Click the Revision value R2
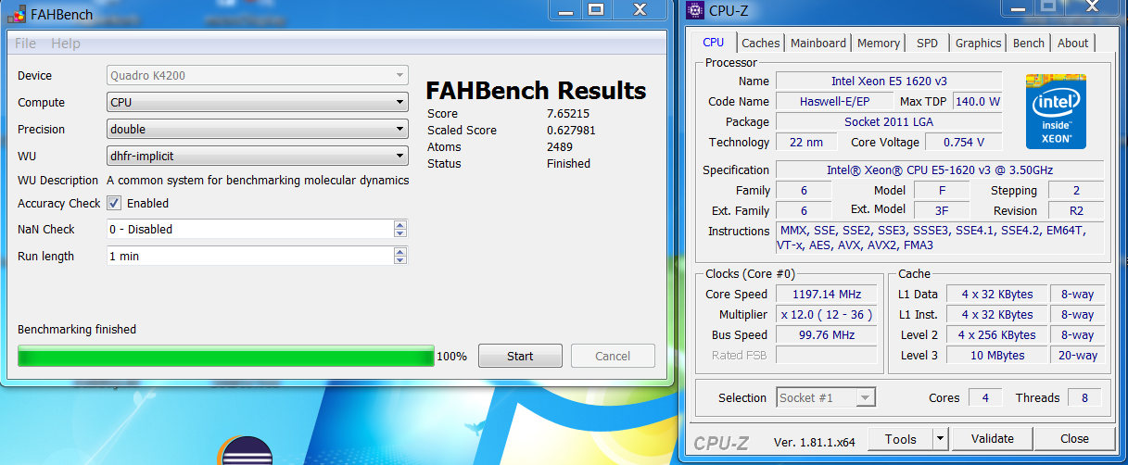This screenshot has width=1128, height=465. click(x=1077, y=211)
